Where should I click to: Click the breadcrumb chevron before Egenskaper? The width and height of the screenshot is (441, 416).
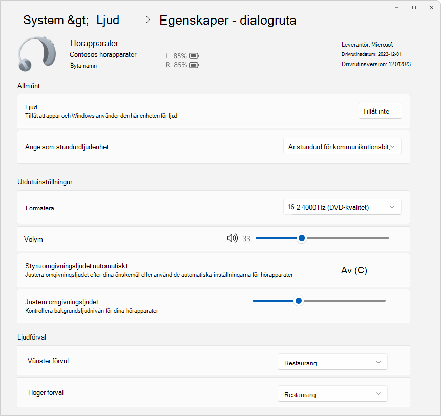coord(148,19)
